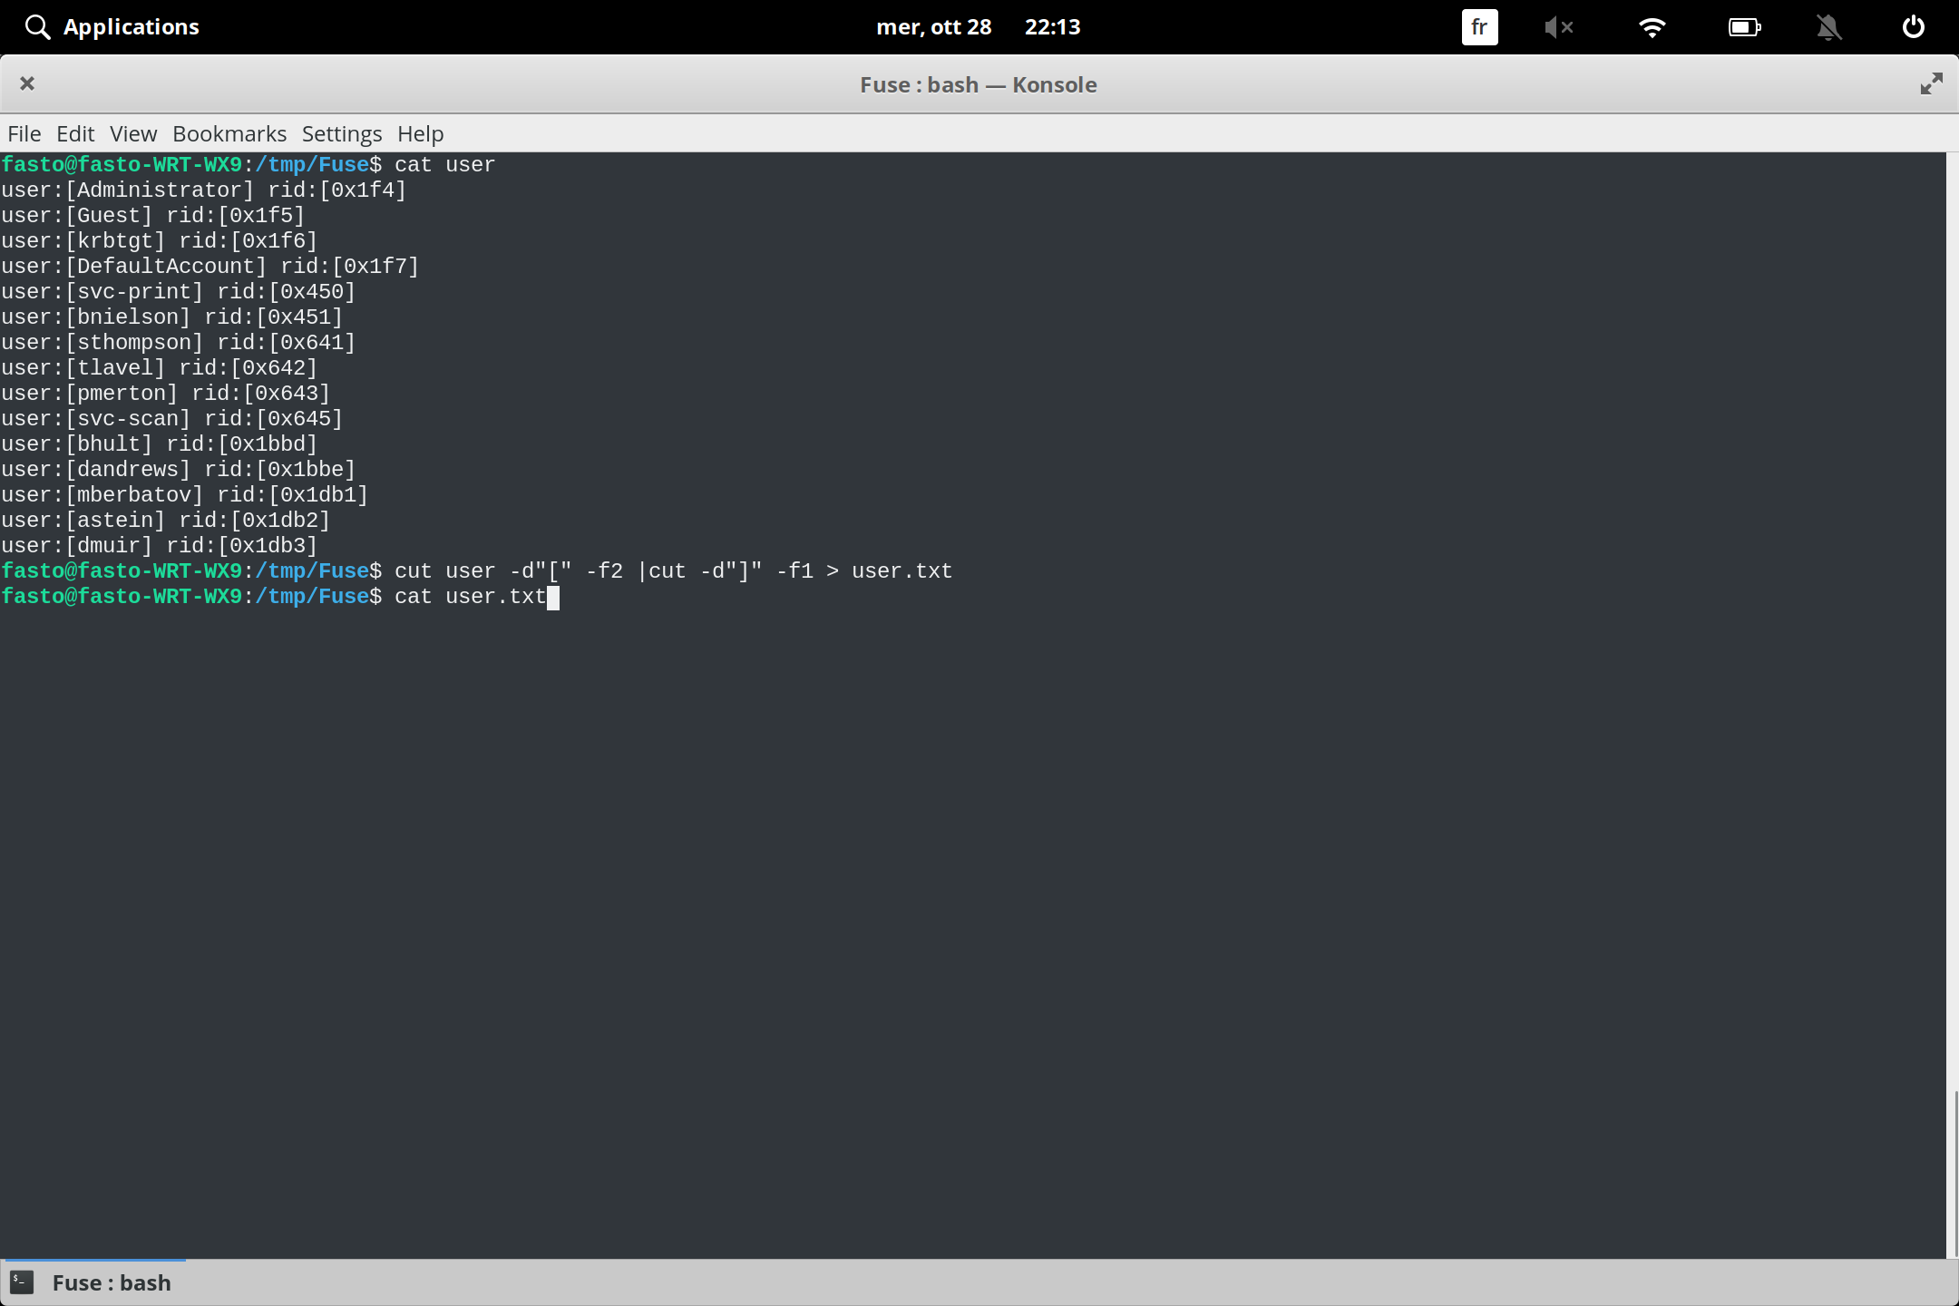1959x1306 pixels.
Task: Click the fr keyboard layout indicator
Action: [1479, 26]
